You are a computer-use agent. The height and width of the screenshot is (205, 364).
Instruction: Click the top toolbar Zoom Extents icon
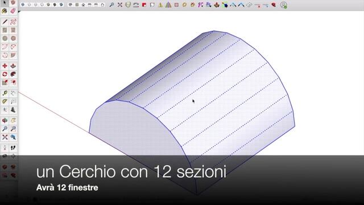[120, 5]
